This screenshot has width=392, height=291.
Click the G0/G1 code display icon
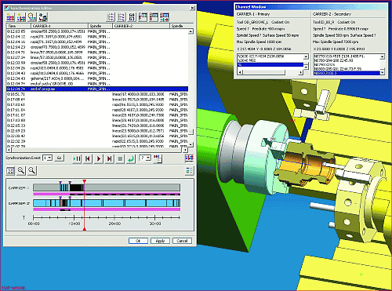pyautogui.click(x=132, y=17)
